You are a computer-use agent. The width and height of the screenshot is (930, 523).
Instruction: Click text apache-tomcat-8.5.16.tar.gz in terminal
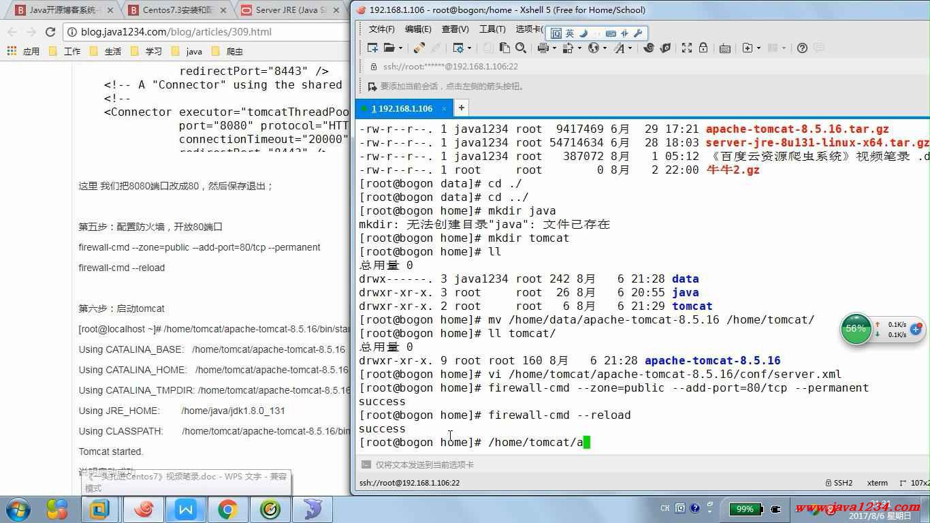point(797,129)
